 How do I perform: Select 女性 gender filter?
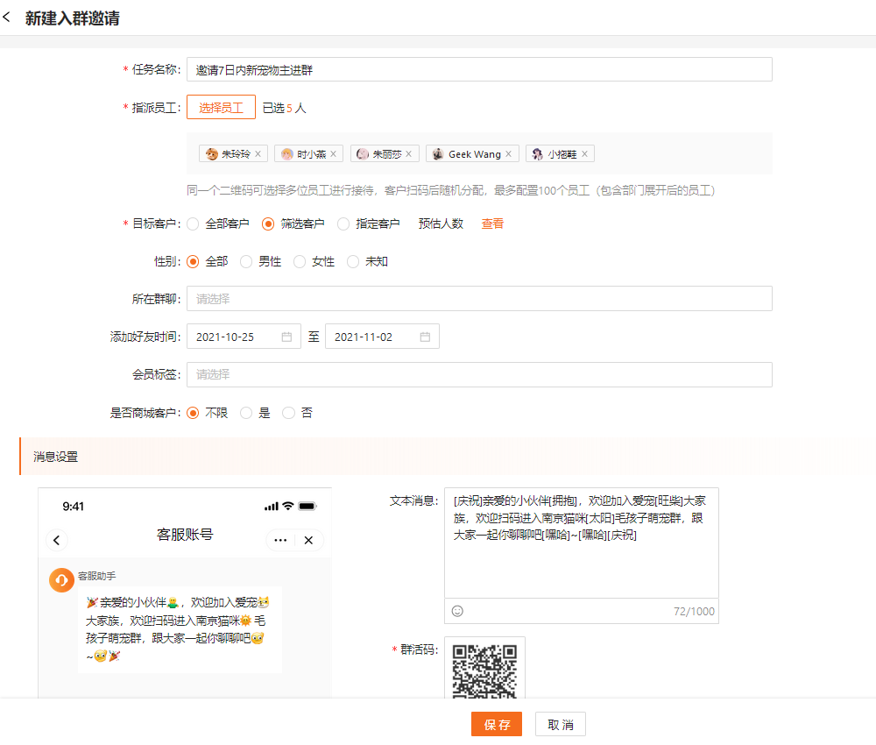(x=300, y=261)
